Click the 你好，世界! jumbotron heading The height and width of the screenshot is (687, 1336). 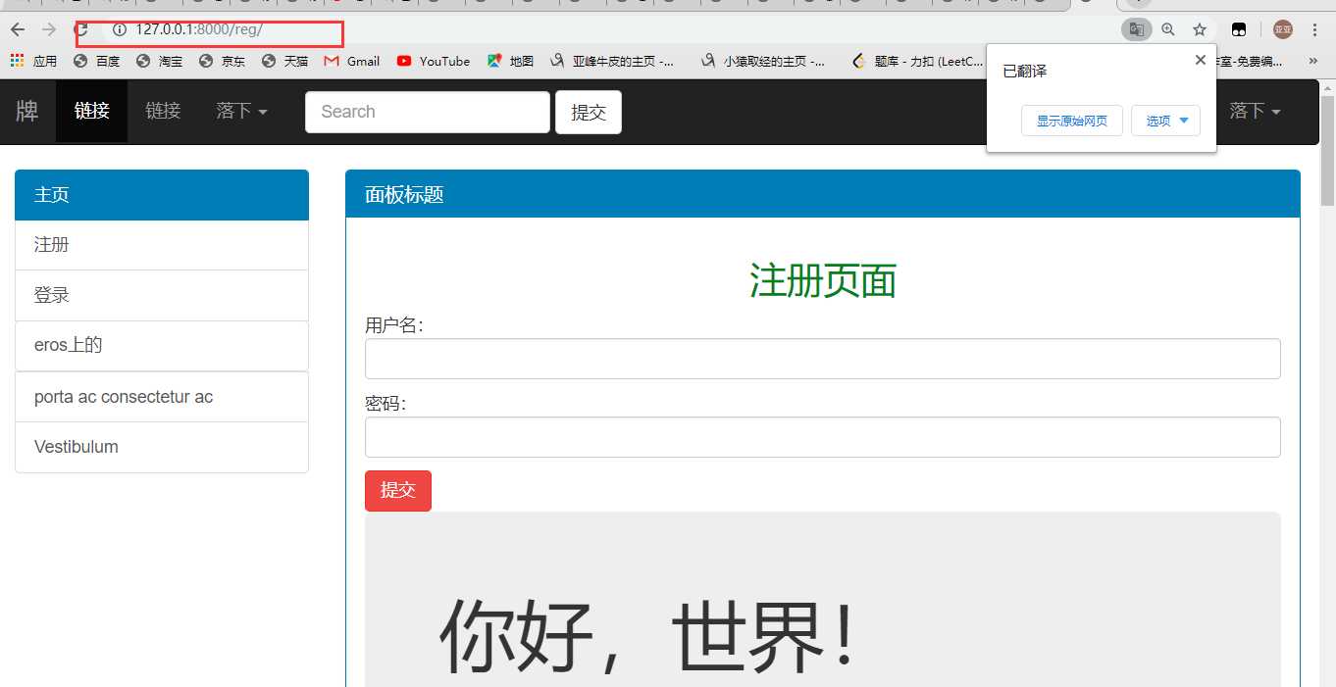tap(647, 636)
